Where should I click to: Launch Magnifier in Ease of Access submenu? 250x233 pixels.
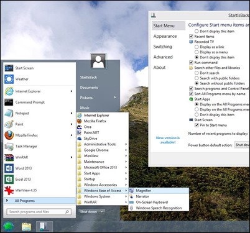point(159,191)
